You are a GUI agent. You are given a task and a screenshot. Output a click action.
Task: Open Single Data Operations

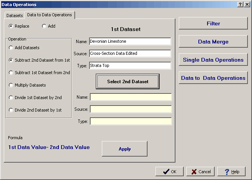pyautogui.click(x=213, y=60)
